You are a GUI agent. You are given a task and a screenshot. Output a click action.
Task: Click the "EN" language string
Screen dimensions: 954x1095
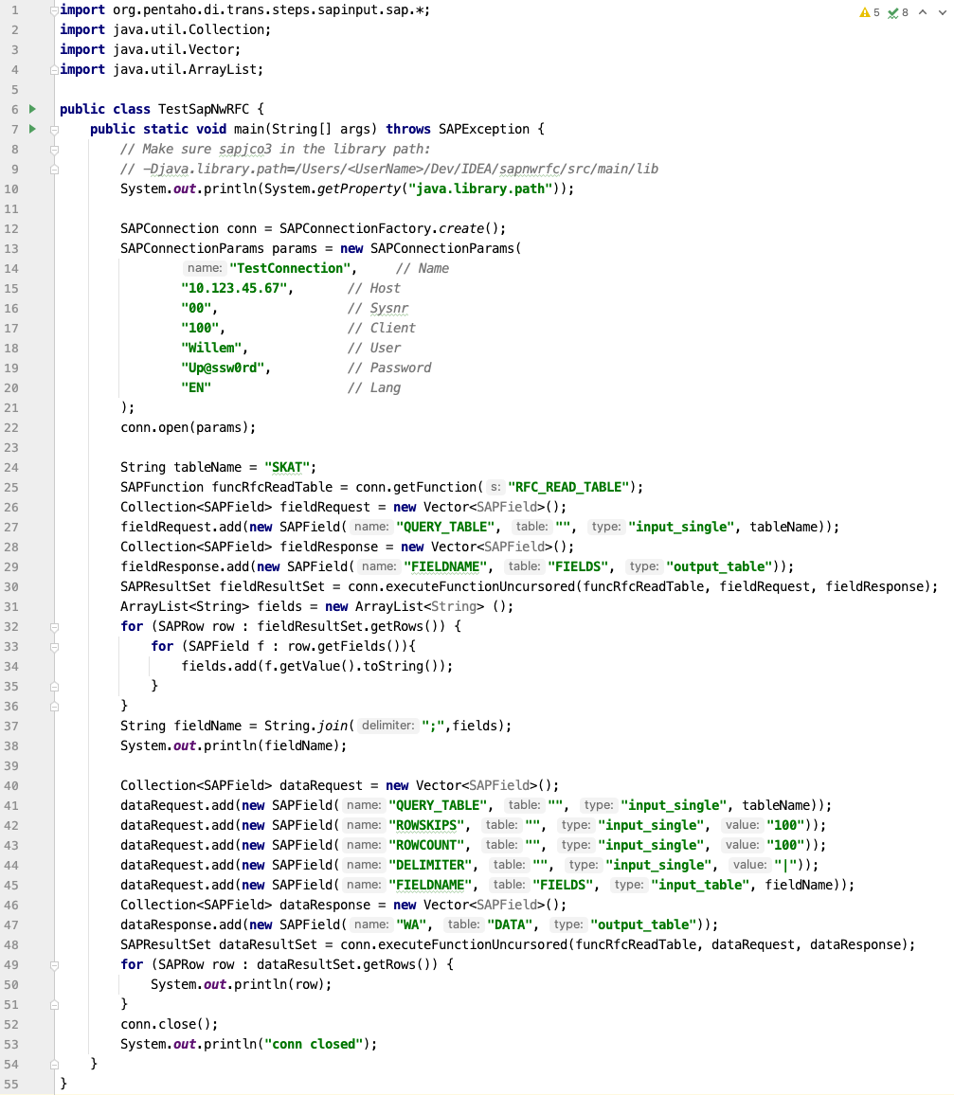[195, 387]
